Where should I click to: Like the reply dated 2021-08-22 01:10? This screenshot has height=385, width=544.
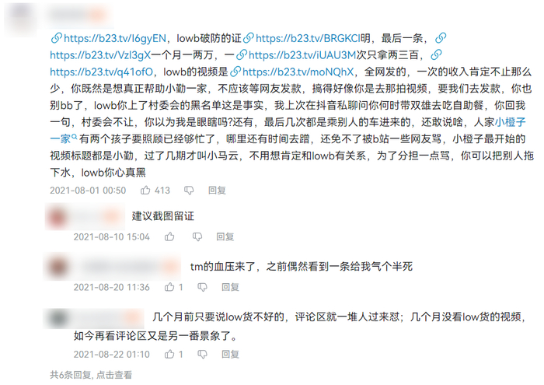tap(169, 354)
